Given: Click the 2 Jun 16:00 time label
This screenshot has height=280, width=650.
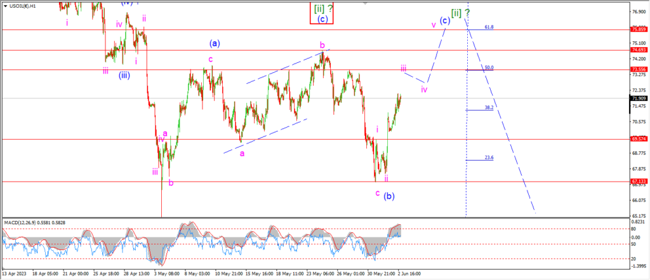Looking at the screenshot, I should (x=411, y=274).
